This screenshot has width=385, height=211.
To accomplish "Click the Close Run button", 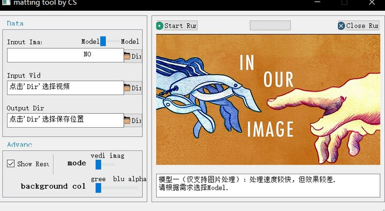I will tap(358, 26).
